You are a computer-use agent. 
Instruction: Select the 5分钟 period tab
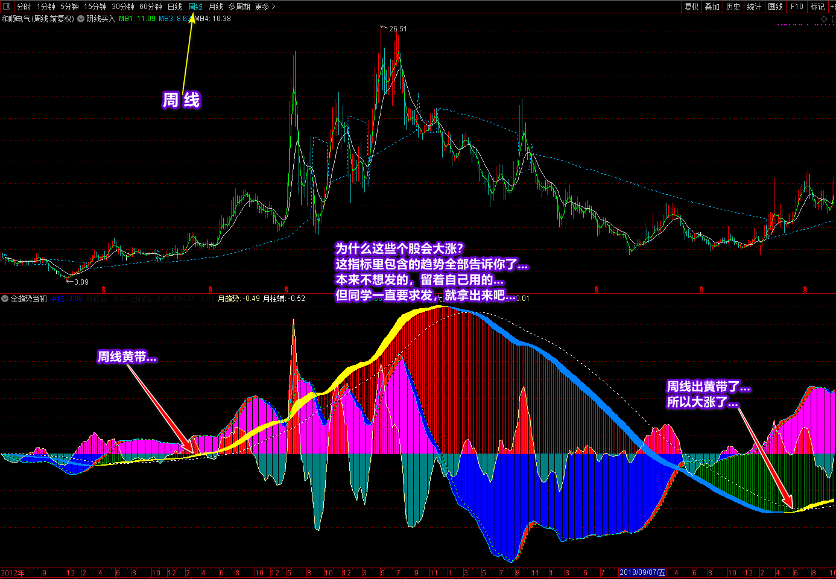tap(69, 7)
